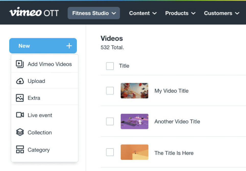Select the Another Video Title checkbox
Viewport: 246px width, 171px height.
(110, 121)
